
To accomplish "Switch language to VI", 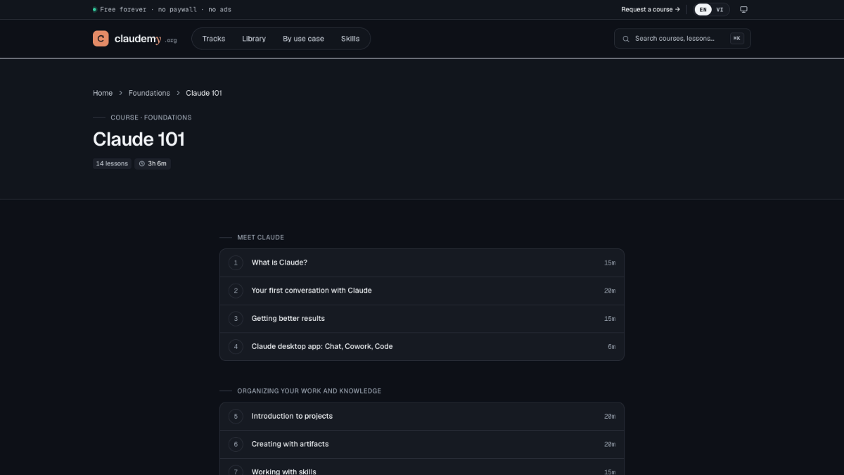I will coord(720,10).
